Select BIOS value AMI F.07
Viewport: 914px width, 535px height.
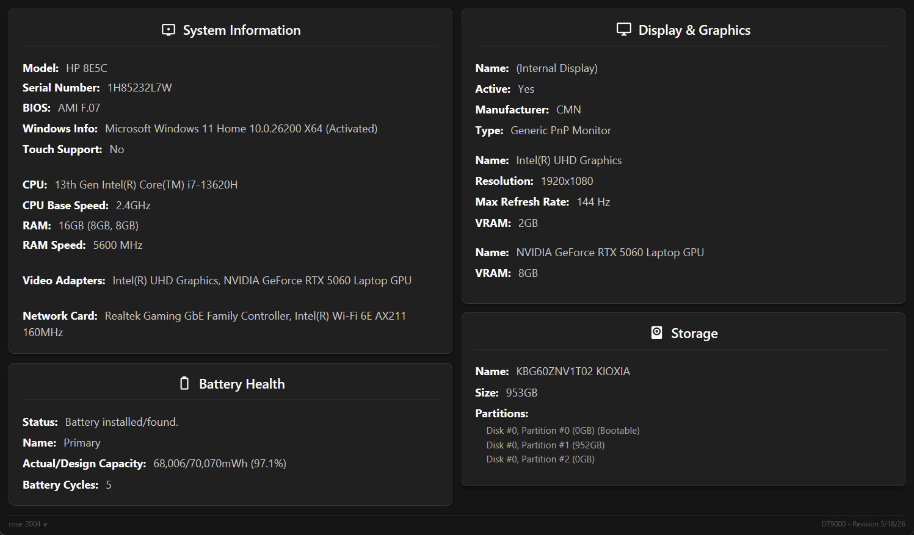(79, 108)
